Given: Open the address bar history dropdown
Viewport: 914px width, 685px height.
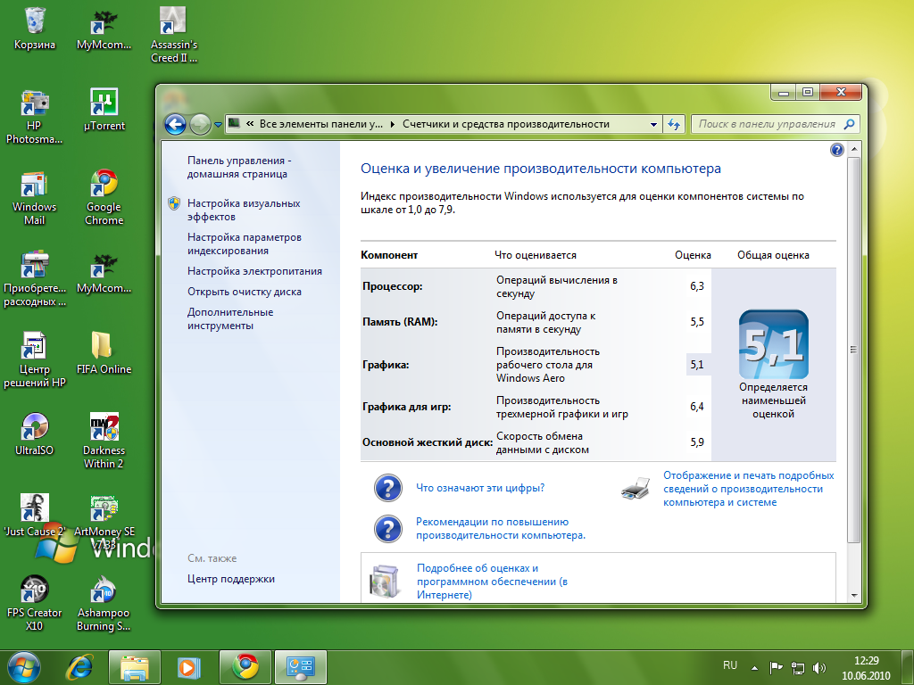Looking at the screenshot, I should click(654, 124).
